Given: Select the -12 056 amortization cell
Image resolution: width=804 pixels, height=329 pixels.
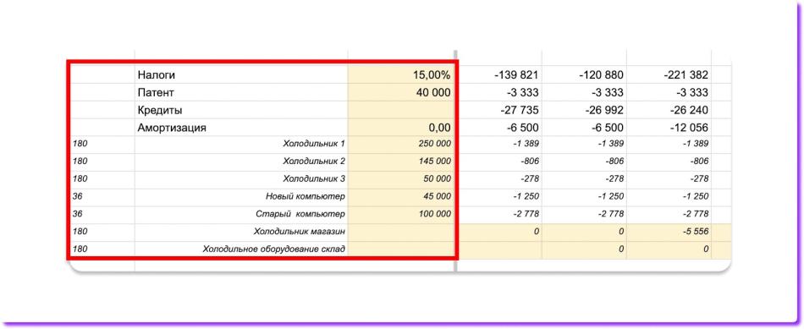Looking at the screenshot, I should [x=669, y=128].
